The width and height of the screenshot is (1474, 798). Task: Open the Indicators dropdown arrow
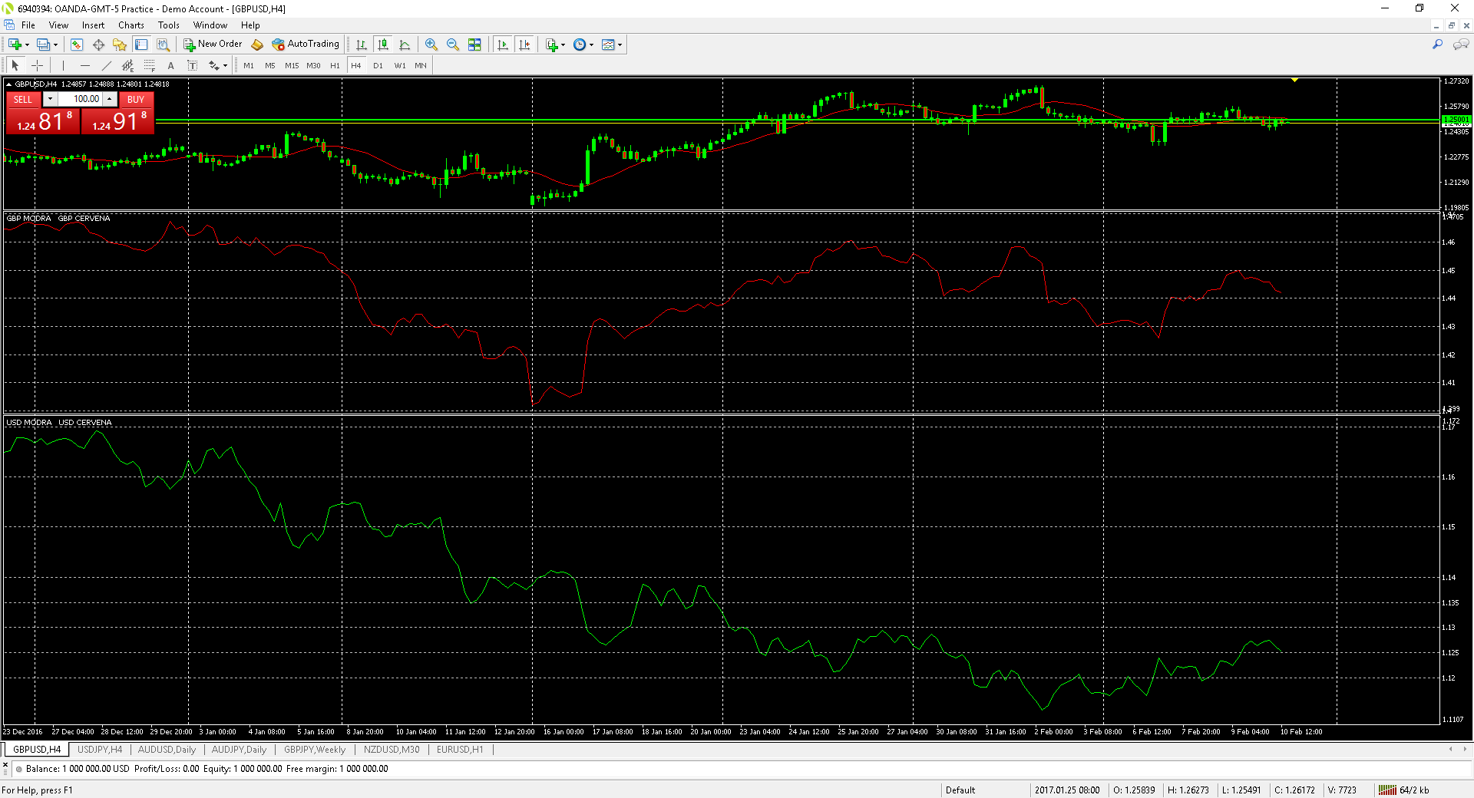[x=563, y=45]
